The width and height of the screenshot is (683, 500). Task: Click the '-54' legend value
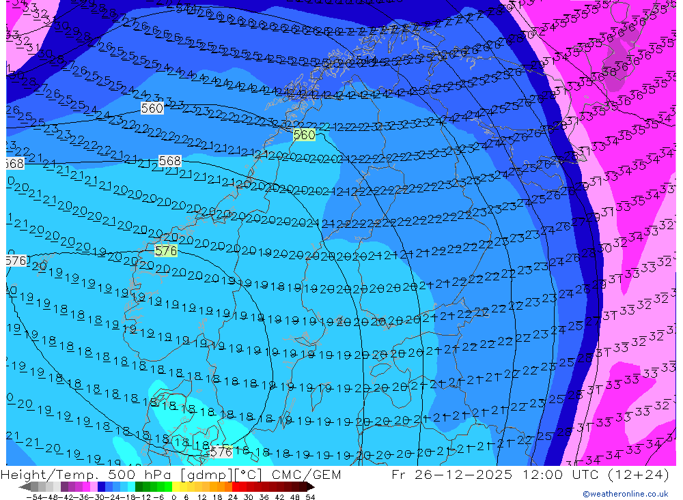34,497
